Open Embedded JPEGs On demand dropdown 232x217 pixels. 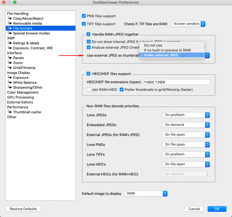(186, 125)
